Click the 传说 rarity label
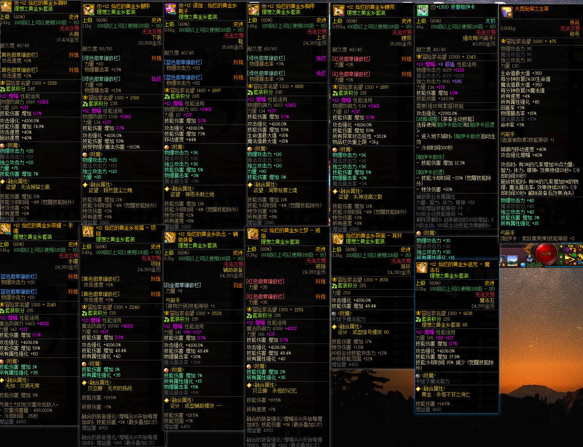The width and height of the screenshot is (583, 447). [x=575, y=23]
